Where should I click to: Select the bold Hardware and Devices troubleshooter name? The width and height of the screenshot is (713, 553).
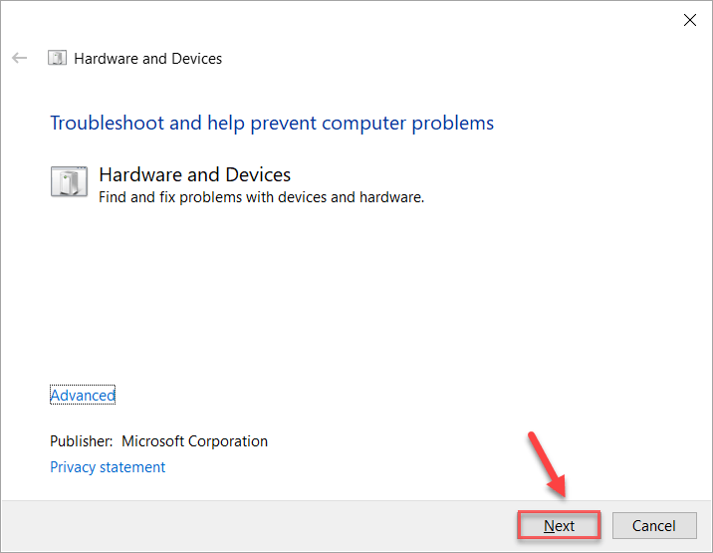pos(195,175)
